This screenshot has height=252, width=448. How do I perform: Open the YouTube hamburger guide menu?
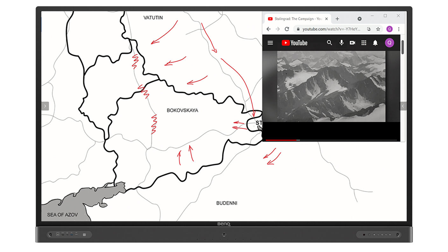(x=270, y=43)
